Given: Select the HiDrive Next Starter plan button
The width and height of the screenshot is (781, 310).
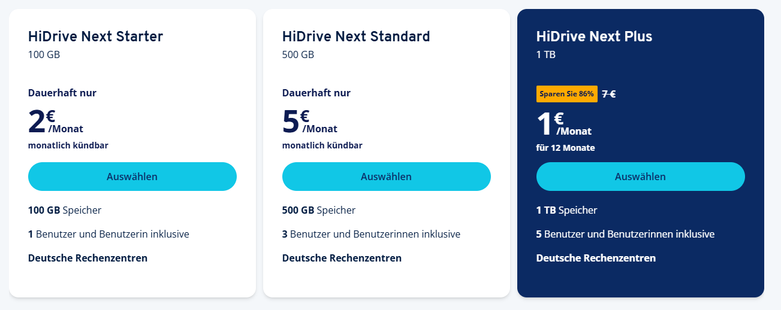Looking at the screenshot, I should pos(132,177).
